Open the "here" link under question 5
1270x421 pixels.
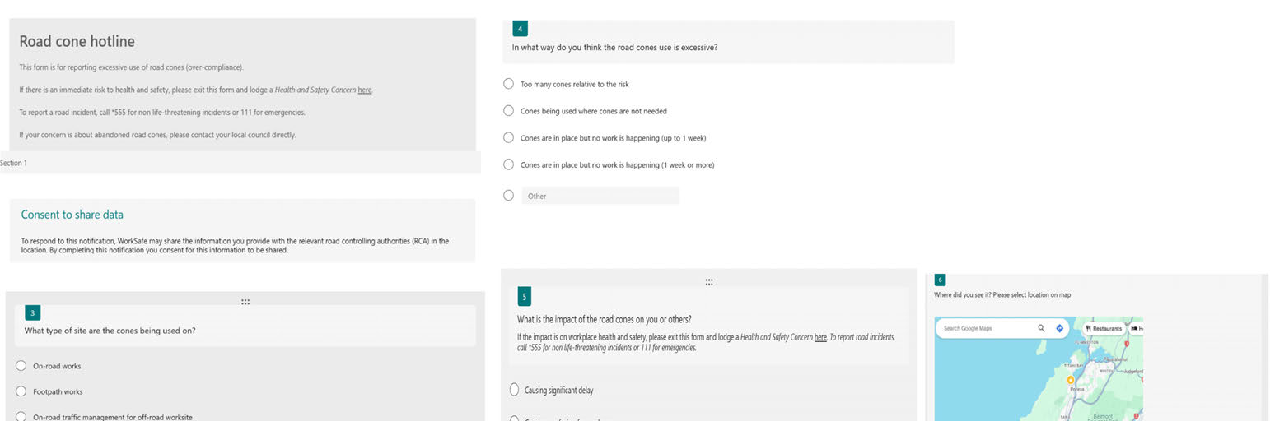[820, 337]
